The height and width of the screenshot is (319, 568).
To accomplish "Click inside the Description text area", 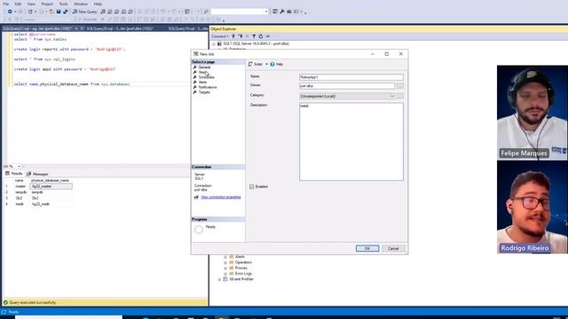I will click(351, 142).
